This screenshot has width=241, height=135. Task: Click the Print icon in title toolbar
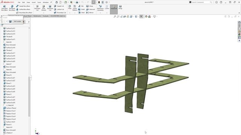click(x=77, y=2)
